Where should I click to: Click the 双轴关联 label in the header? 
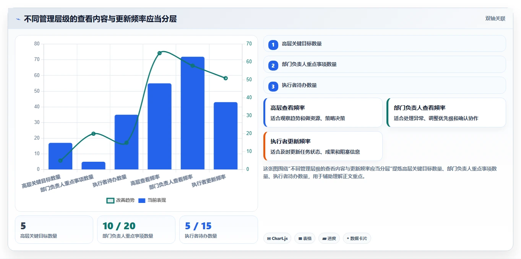pos(495,19)
